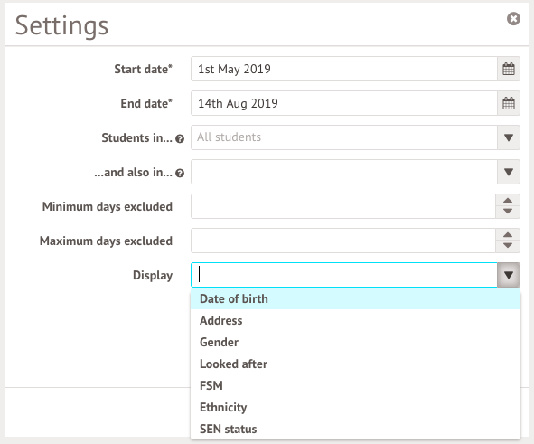Screen dimensions: 534x444
Task: Click the Start date text field
Action: click(344, 69)
